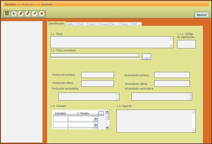
Task: Click the Soporte area scroll down arrow
Action: (x=194, y=130)
